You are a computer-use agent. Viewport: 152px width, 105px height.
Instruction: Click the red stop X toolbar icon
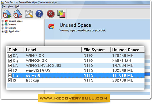click(51, 14)
